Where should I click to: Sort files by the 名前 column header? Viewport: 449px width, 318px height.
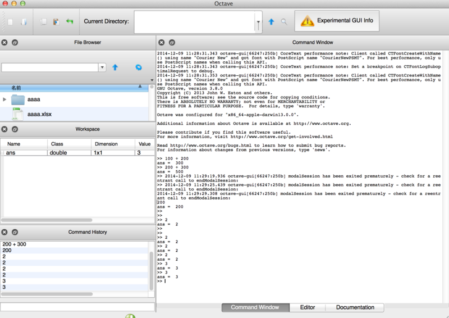(74, 88)
